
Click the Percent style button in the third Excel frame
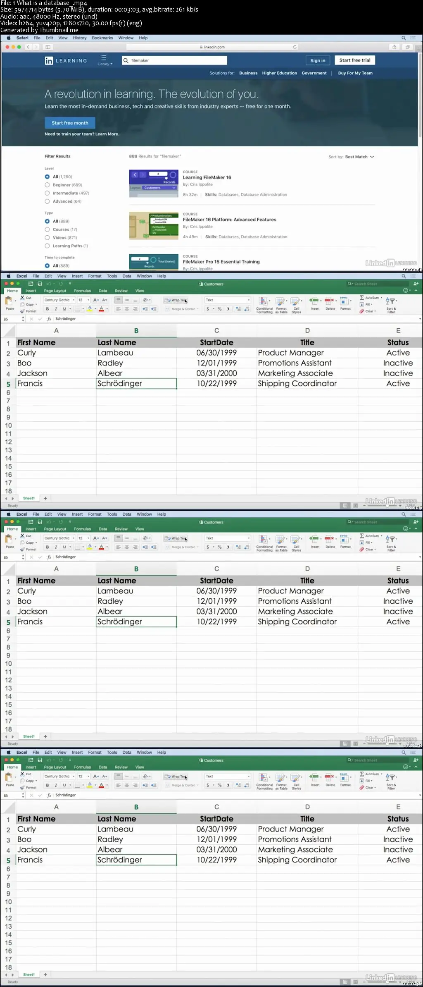pos(220,785)
